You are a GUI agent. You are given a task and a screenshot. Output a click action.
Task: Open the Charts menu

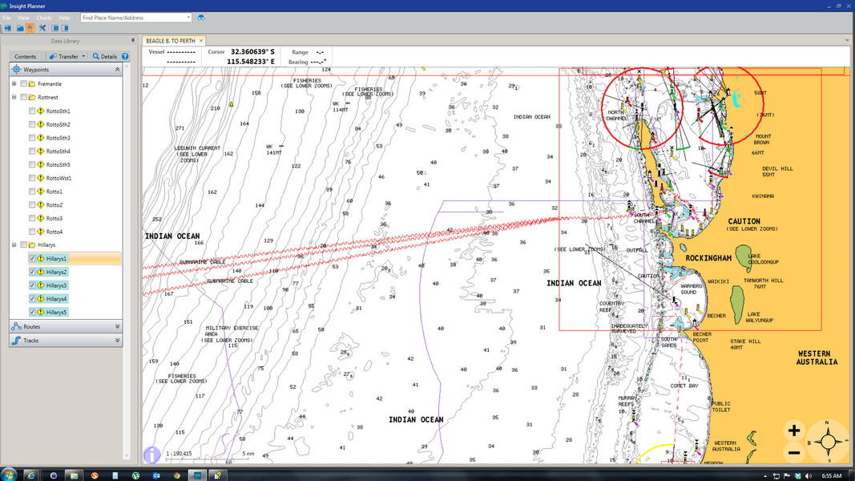tap(43, 17)
